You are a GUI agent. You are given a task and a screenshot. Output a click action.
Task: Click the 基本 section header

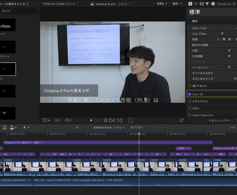(195, 21)
